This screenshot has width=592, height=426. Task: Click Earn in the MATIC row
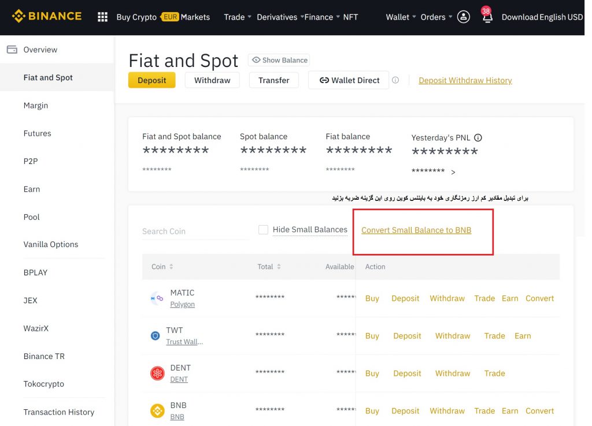tap(510, 298)
